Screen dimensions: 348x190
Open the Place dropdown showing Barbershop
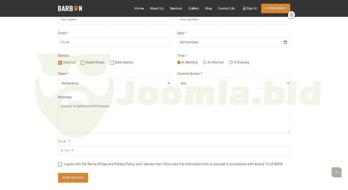pyautogui.click(x=114, y=83)
